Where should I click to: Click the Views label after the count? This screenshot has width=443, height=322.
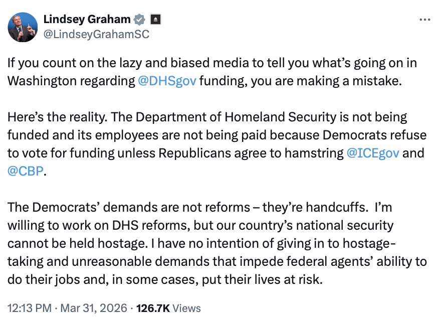tap(186, 308)
